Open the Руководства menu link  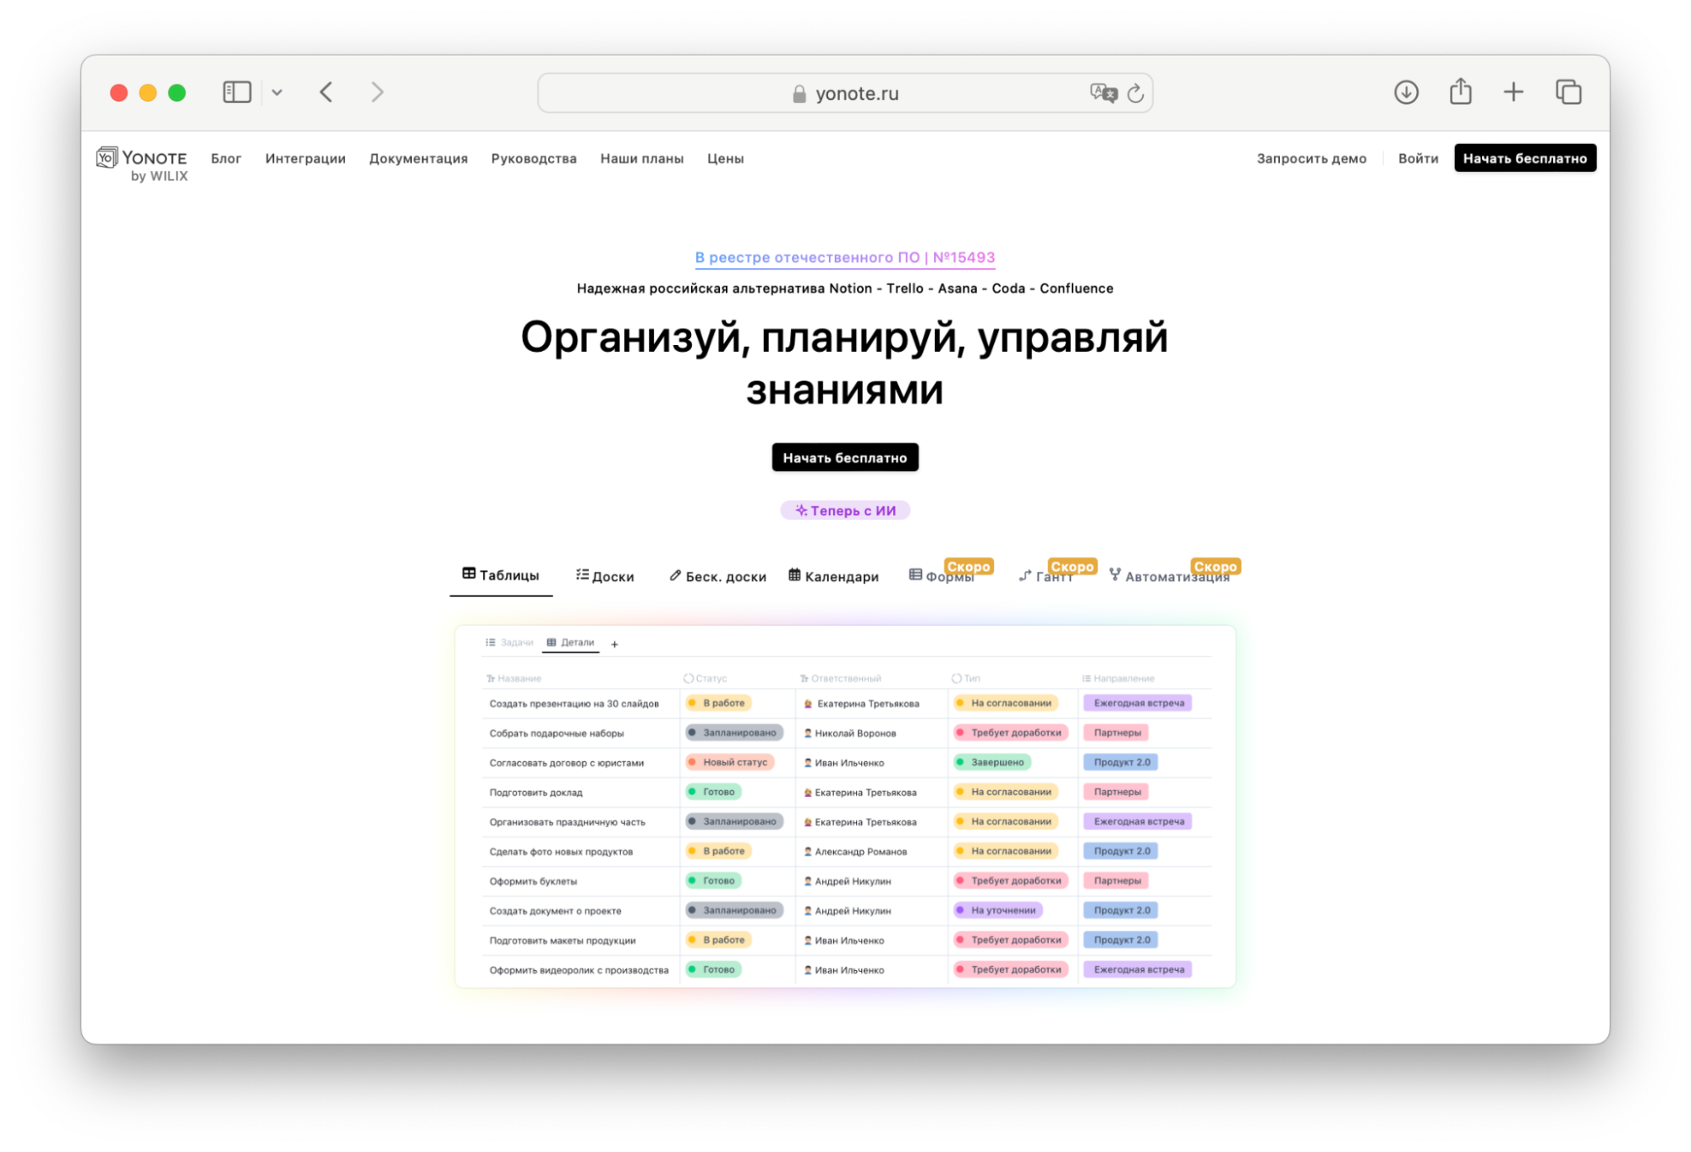pyautogui.click(x=534, y=158)
